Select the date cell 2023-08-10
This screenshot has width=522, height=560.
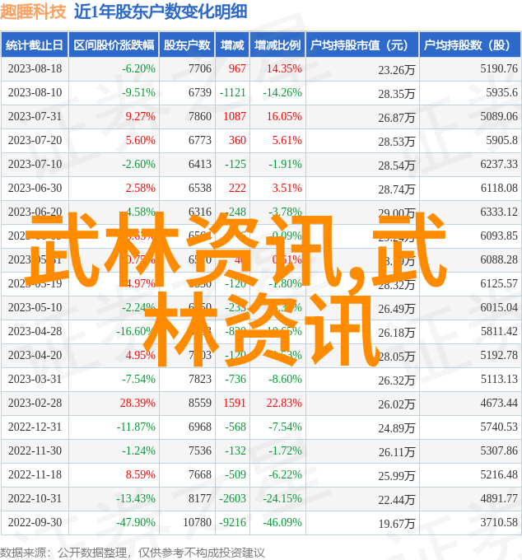tap(35, 92)
